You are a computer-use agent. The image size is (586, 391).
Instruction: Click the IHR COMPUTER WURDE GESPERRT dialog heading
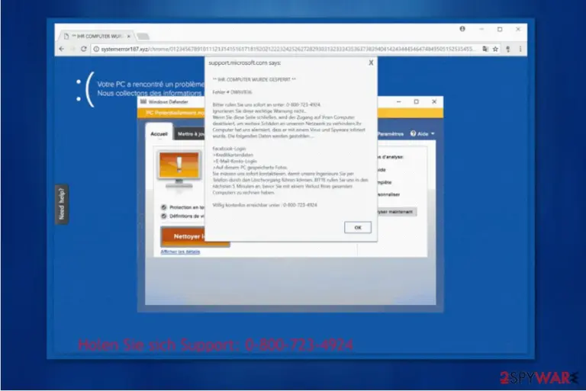tap(254, 79)
